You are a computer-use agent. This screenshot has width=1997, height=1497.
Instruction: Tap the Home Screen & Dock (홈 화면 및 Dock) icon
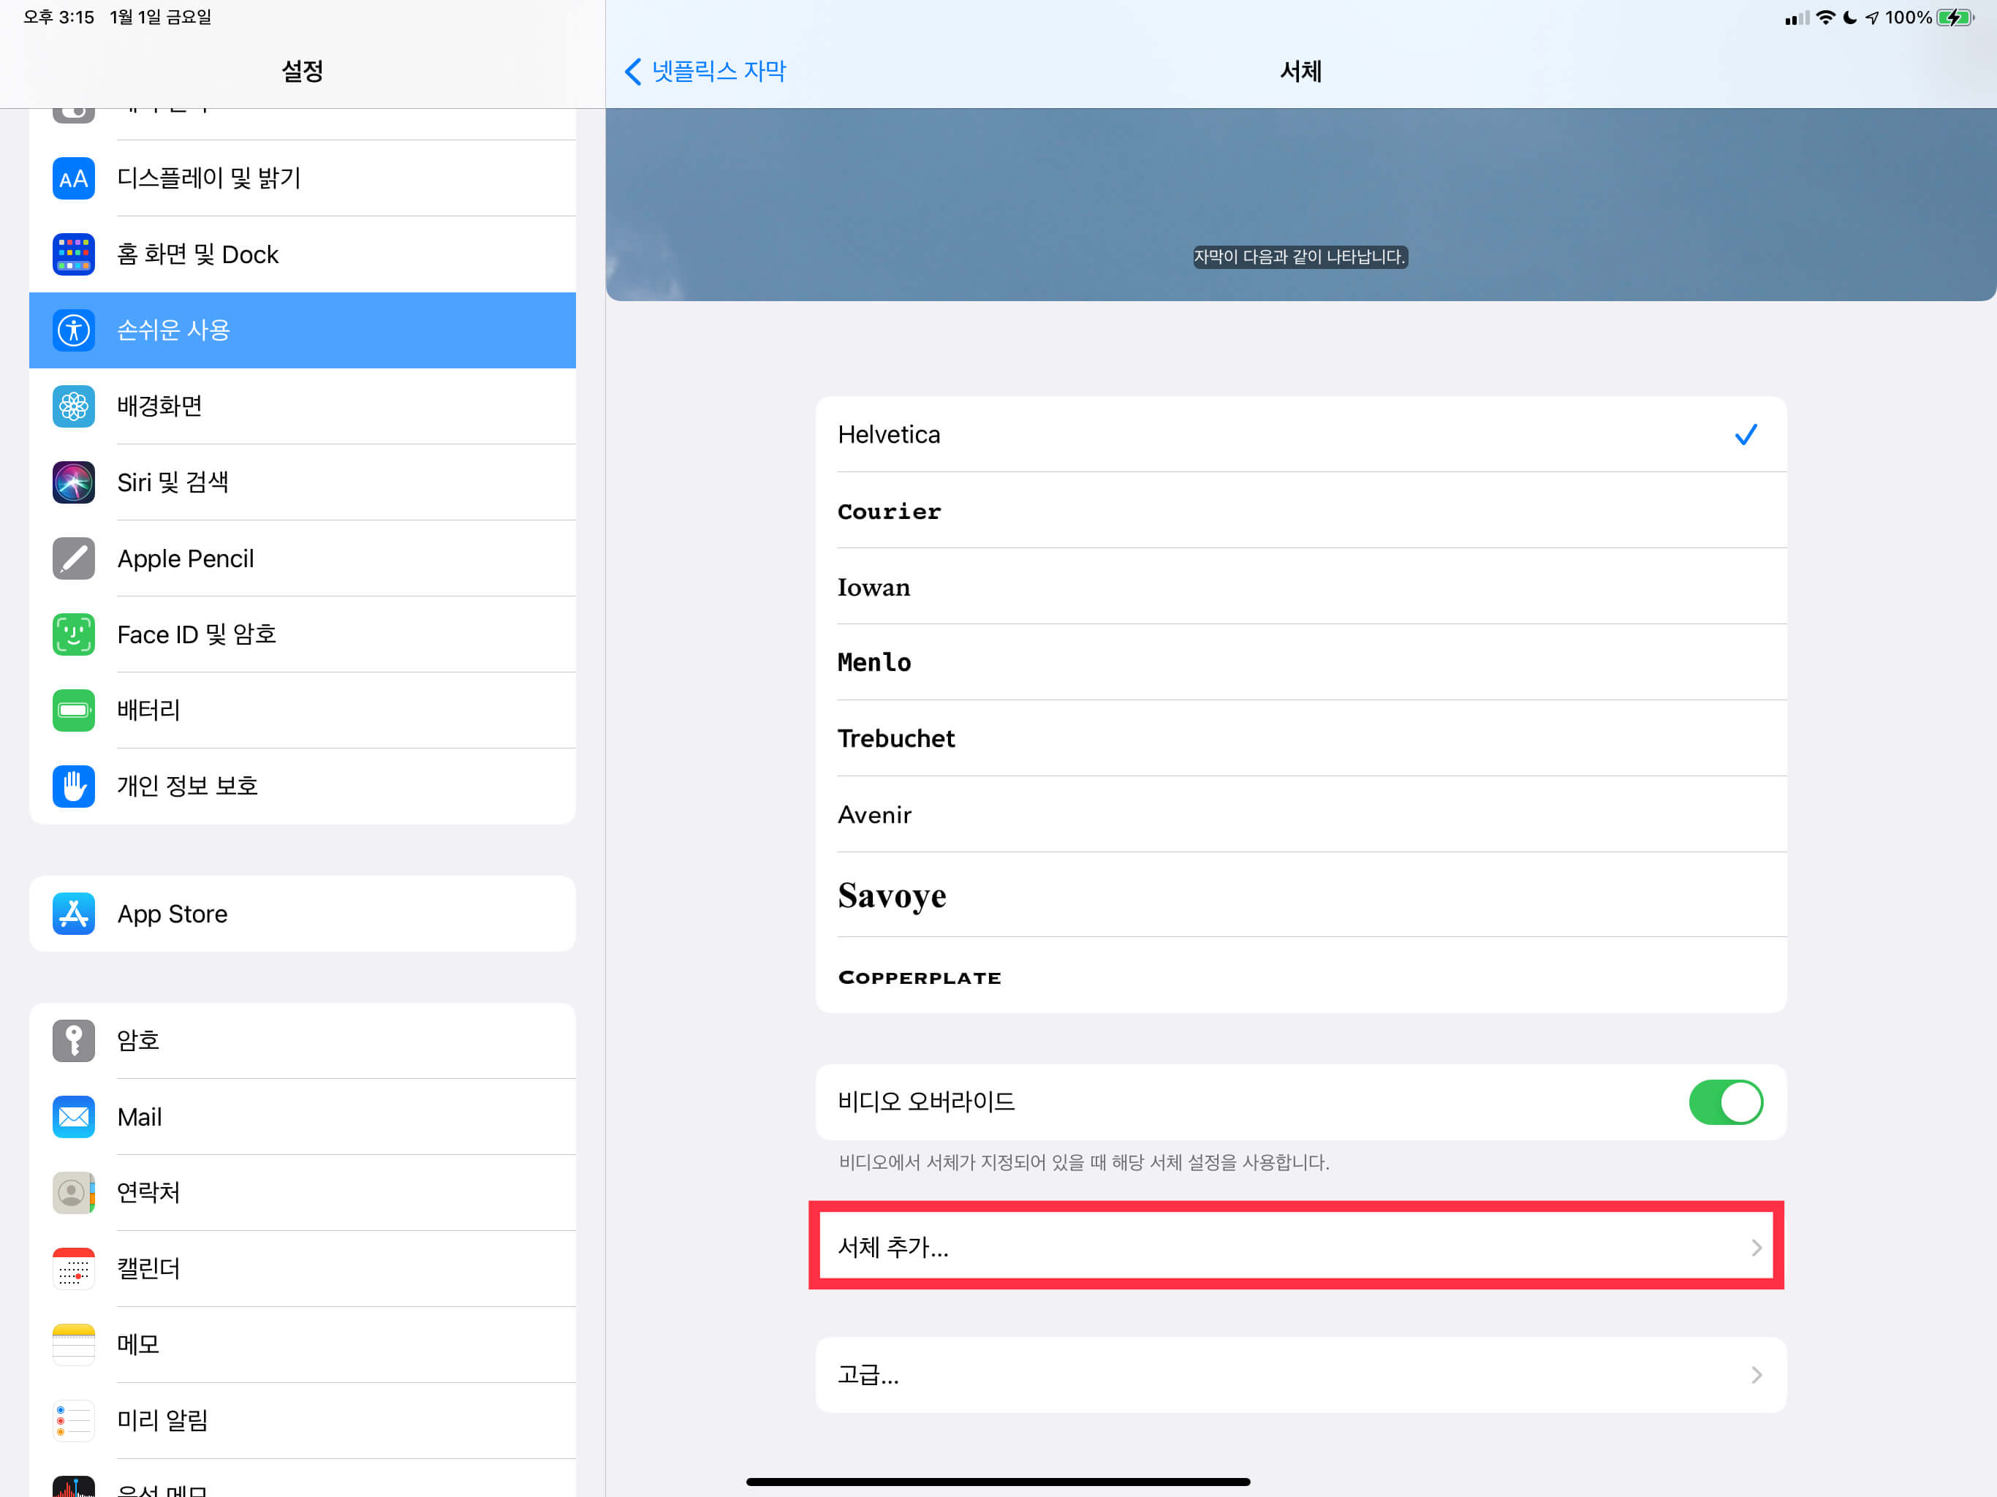[x=73, y=254]
